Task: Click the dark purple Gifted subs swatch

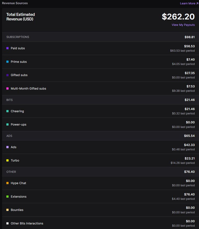Action: pyautogui.click(x=7, y=75)
